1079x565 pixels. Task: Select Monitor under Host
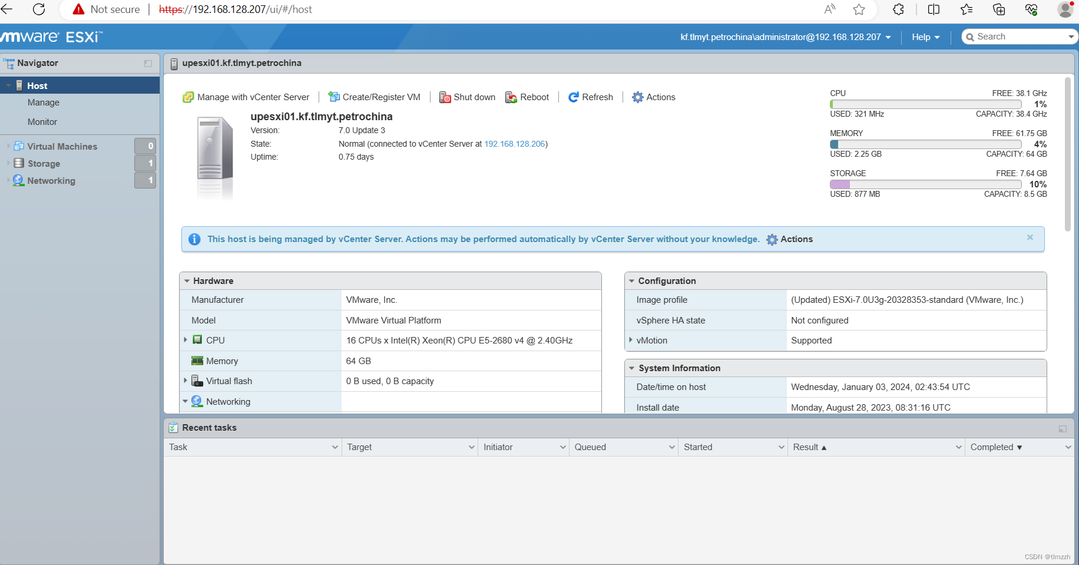42,122
